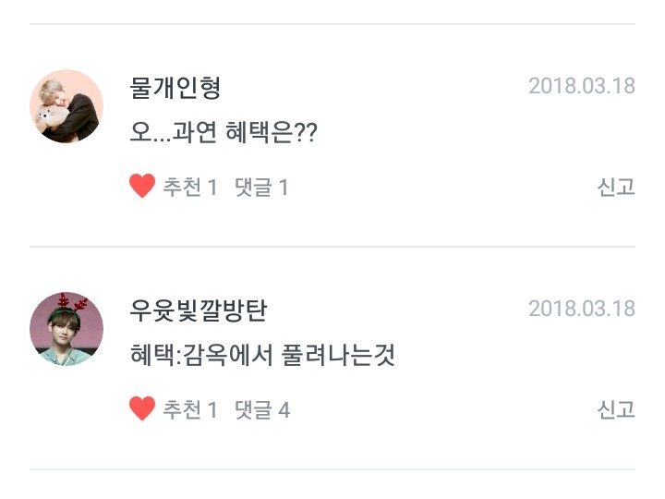Tap the red heart on 우윳빛깔방탄's comment
This screenshot has width=665, height=499.
pos(141,408)
